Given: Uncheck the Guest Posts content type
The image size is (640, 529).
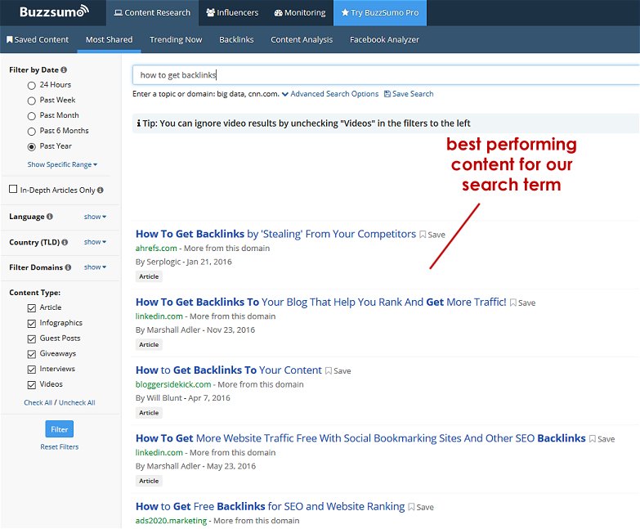Looking at the screenshot, I should pos(31,338).
